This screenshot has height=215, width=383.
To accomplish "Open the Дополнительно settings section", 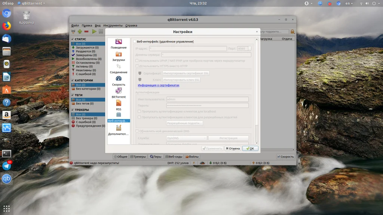I will [119, 130].
